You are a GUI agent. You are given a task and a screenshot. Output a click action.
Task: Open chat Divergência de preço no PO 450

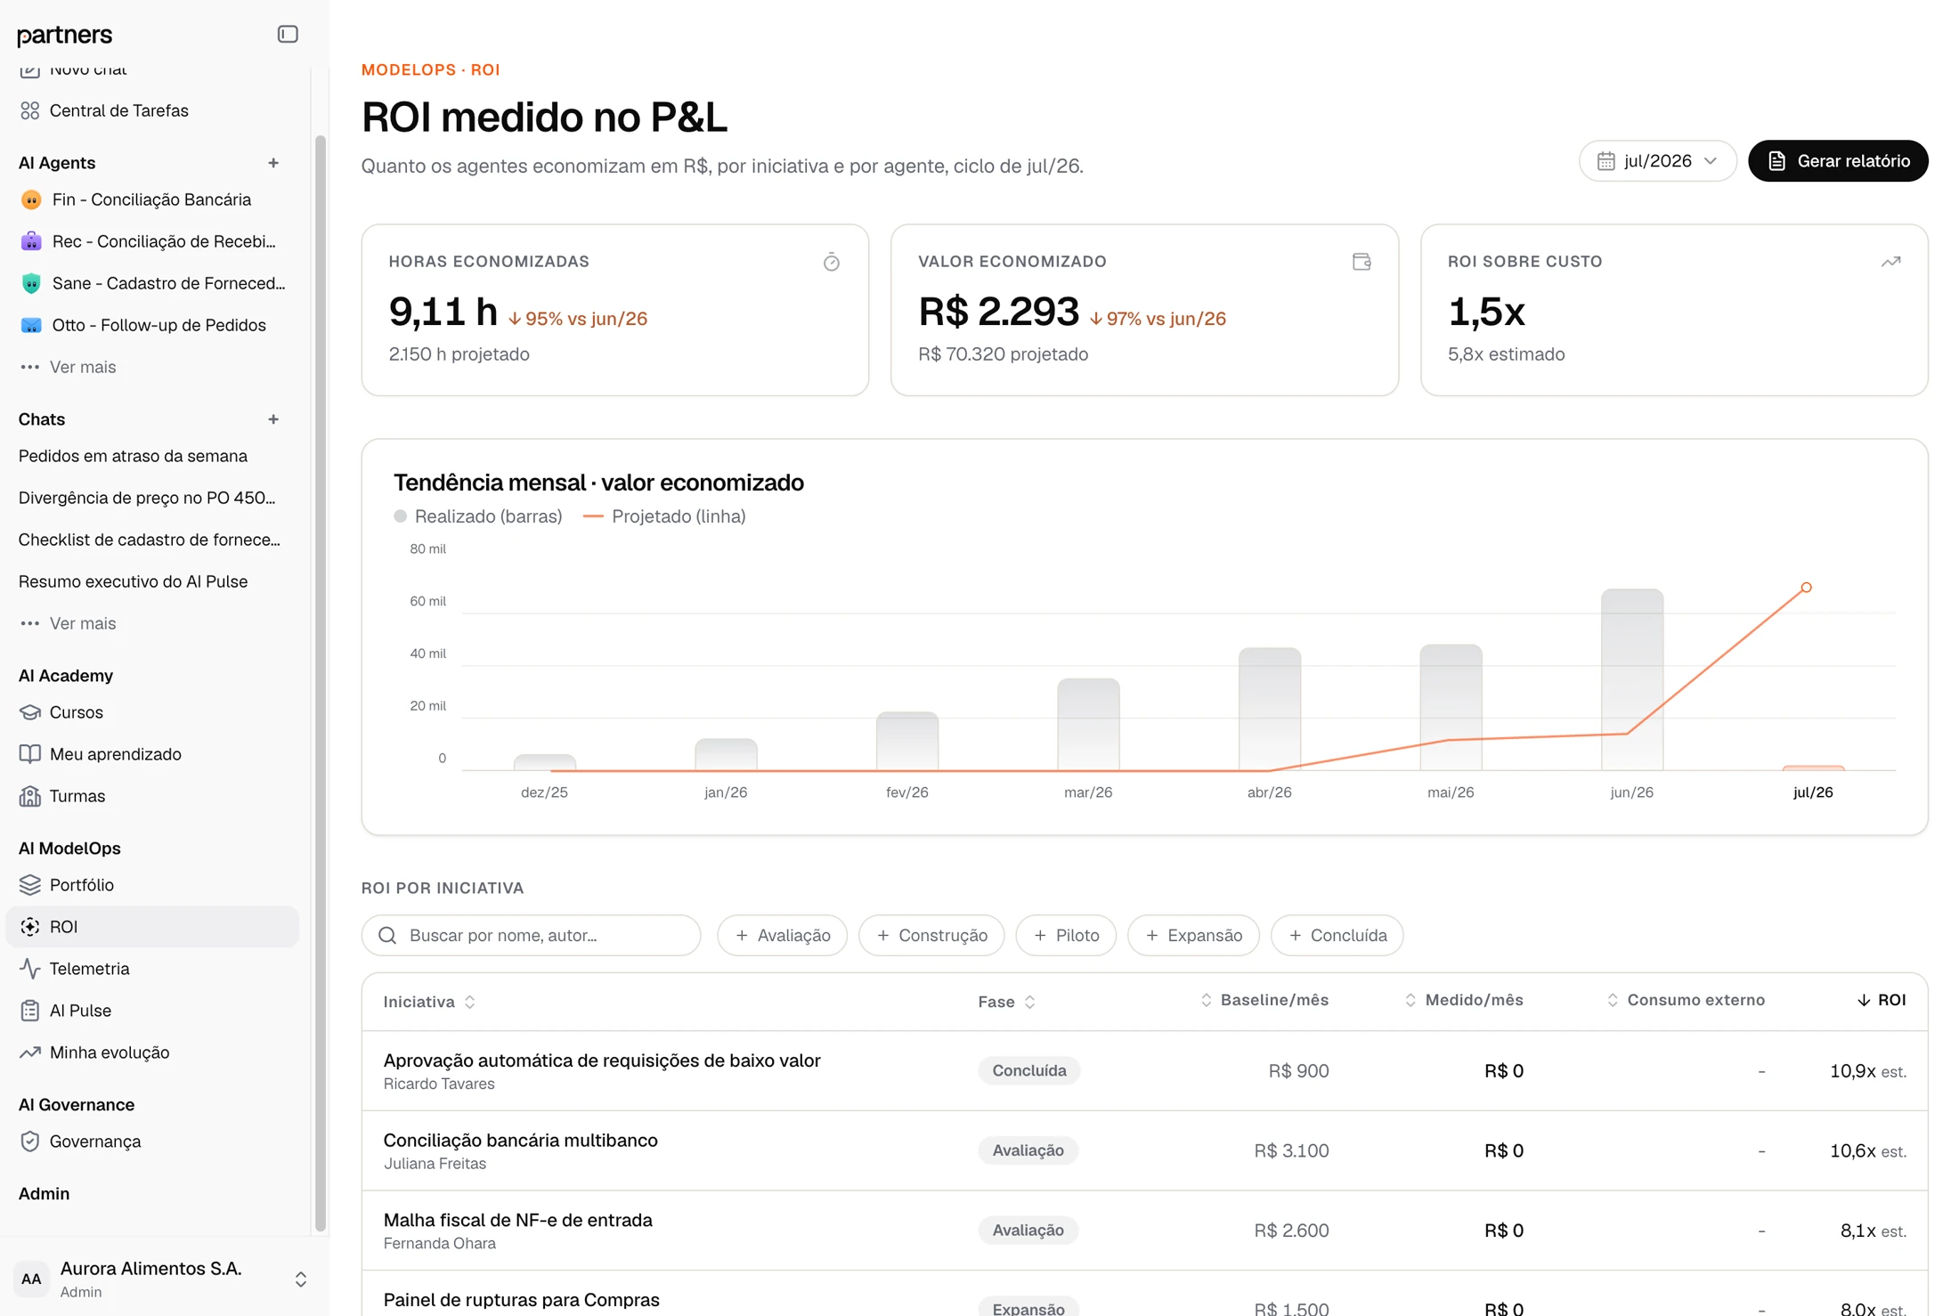click(152, 498)
